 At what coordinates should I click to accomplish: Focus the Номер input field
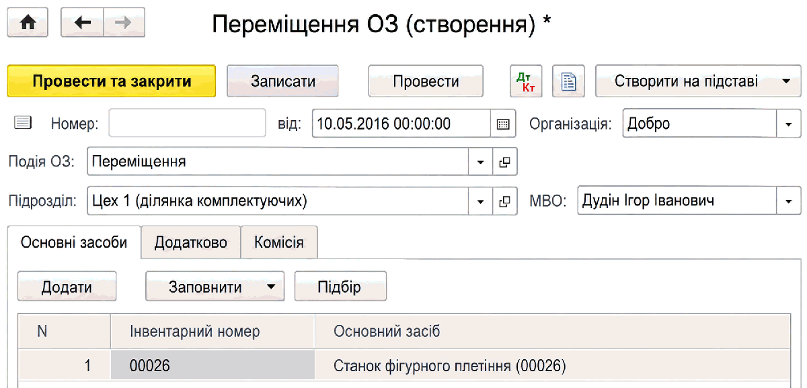(x=188, y=124)
